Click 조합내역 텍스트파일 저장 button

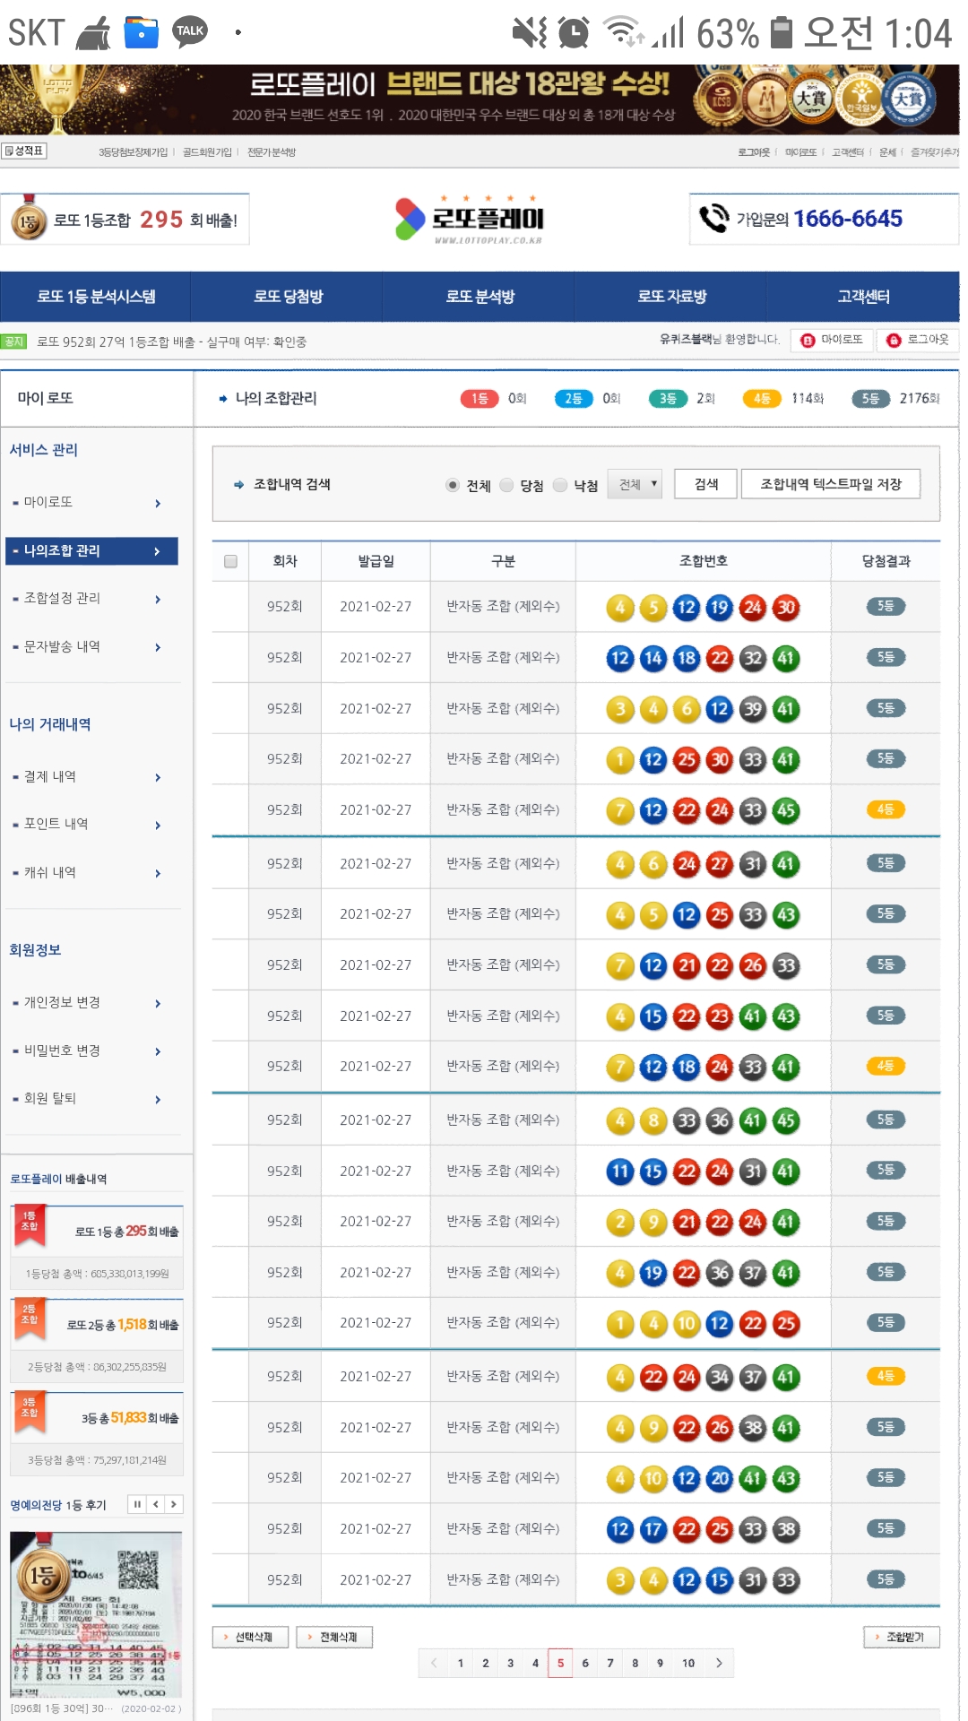point(830,484)
